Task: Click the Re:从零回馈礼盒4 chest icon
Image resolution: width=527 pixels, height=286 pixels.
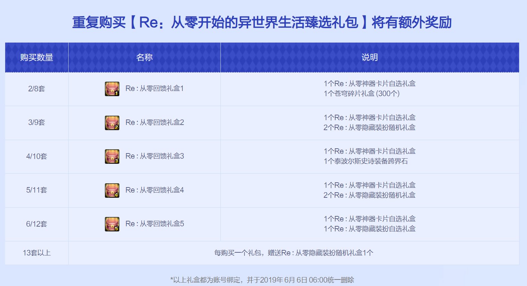Action: tap(112, 190)
